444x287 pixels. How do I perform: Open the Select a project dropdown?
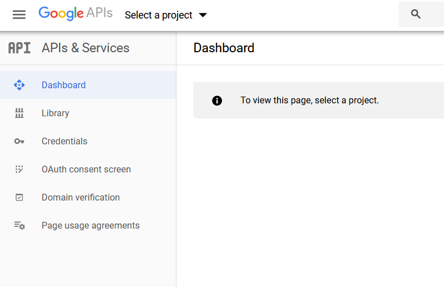click(x=166, y=15)
